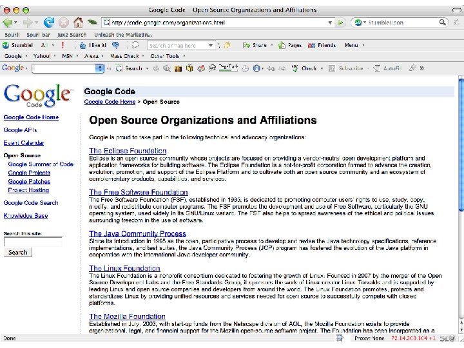Open the Other Tools menu
Image resolution: width=464 pixels, height=348 pixels.
coord(168,56)
